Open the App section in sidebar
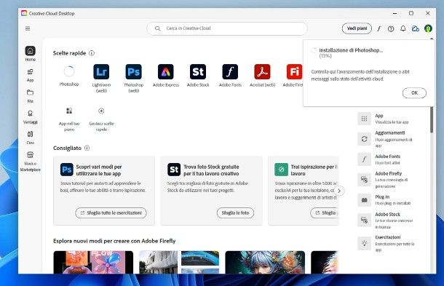Screen dimensions: 444x286 pos(30,75)
